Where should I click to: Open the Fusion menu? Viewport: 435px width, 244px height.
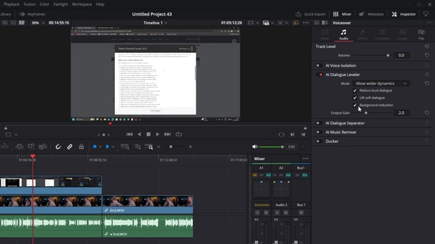pos(29,4)
